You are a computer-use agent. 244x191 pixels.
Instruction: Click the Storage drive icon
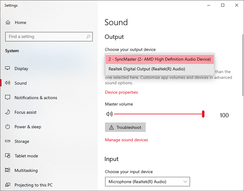tap(8, 141)
